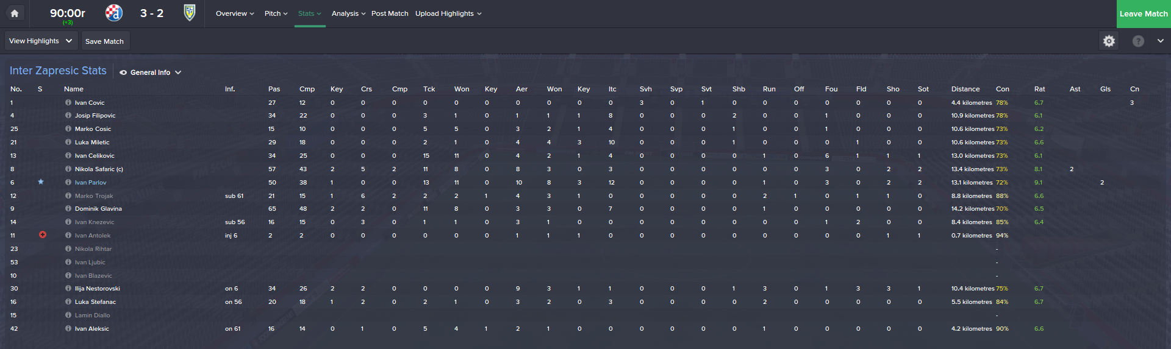Expand the General Info view dropdown
Viewport: 1171px width, 349px height.
[x=151, y=72]
